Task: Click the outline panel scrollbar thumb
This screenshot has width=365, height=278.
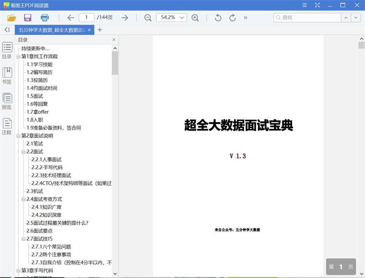Action: click(x=115, y=63)
